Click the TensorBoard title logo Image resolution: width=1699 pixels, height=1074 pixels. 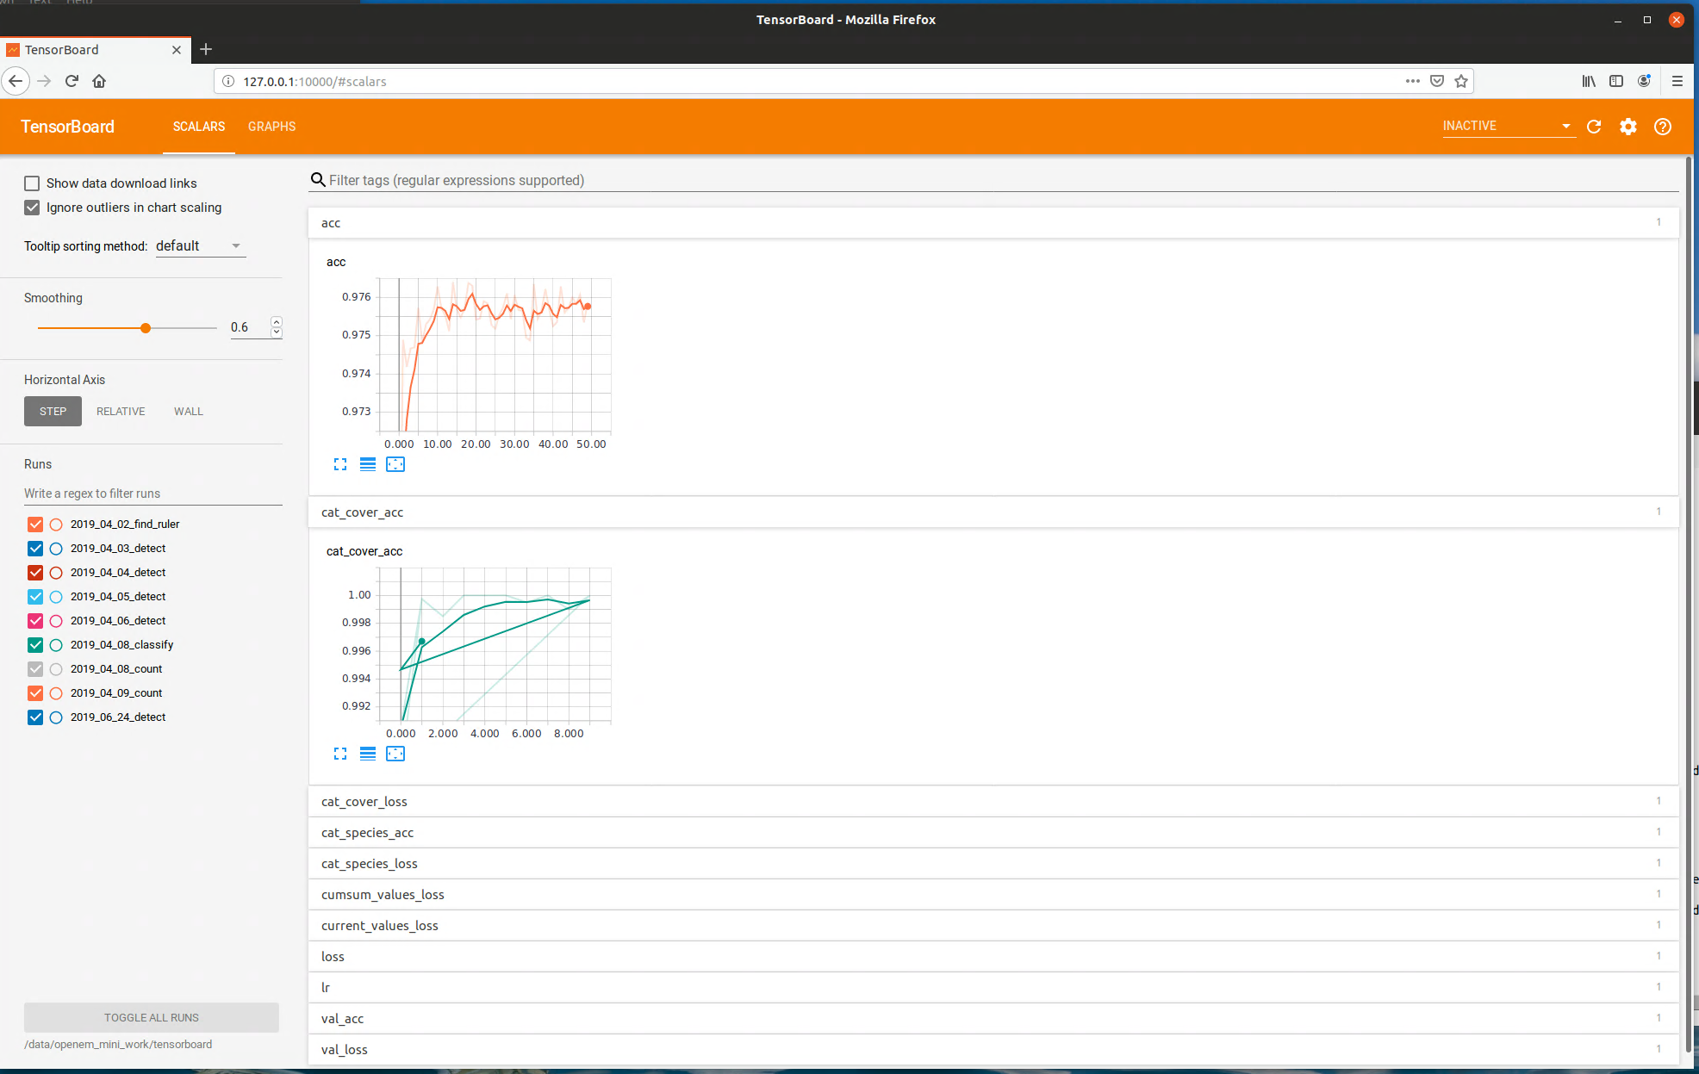[x=67, y=127]
